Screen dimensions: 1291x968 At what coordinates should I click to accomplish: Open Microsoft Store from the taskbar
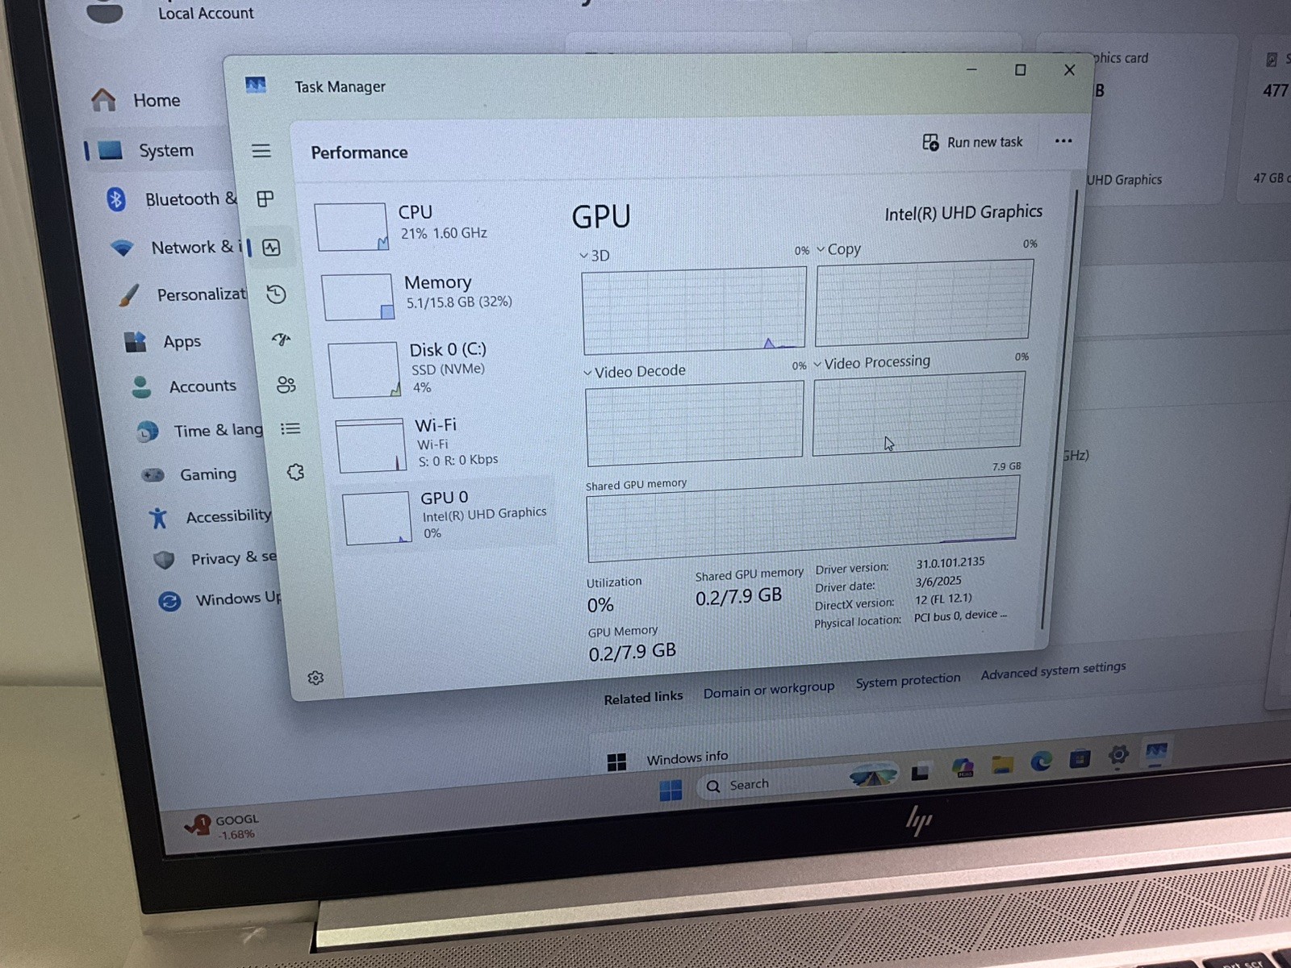(x=1080, y=757)
